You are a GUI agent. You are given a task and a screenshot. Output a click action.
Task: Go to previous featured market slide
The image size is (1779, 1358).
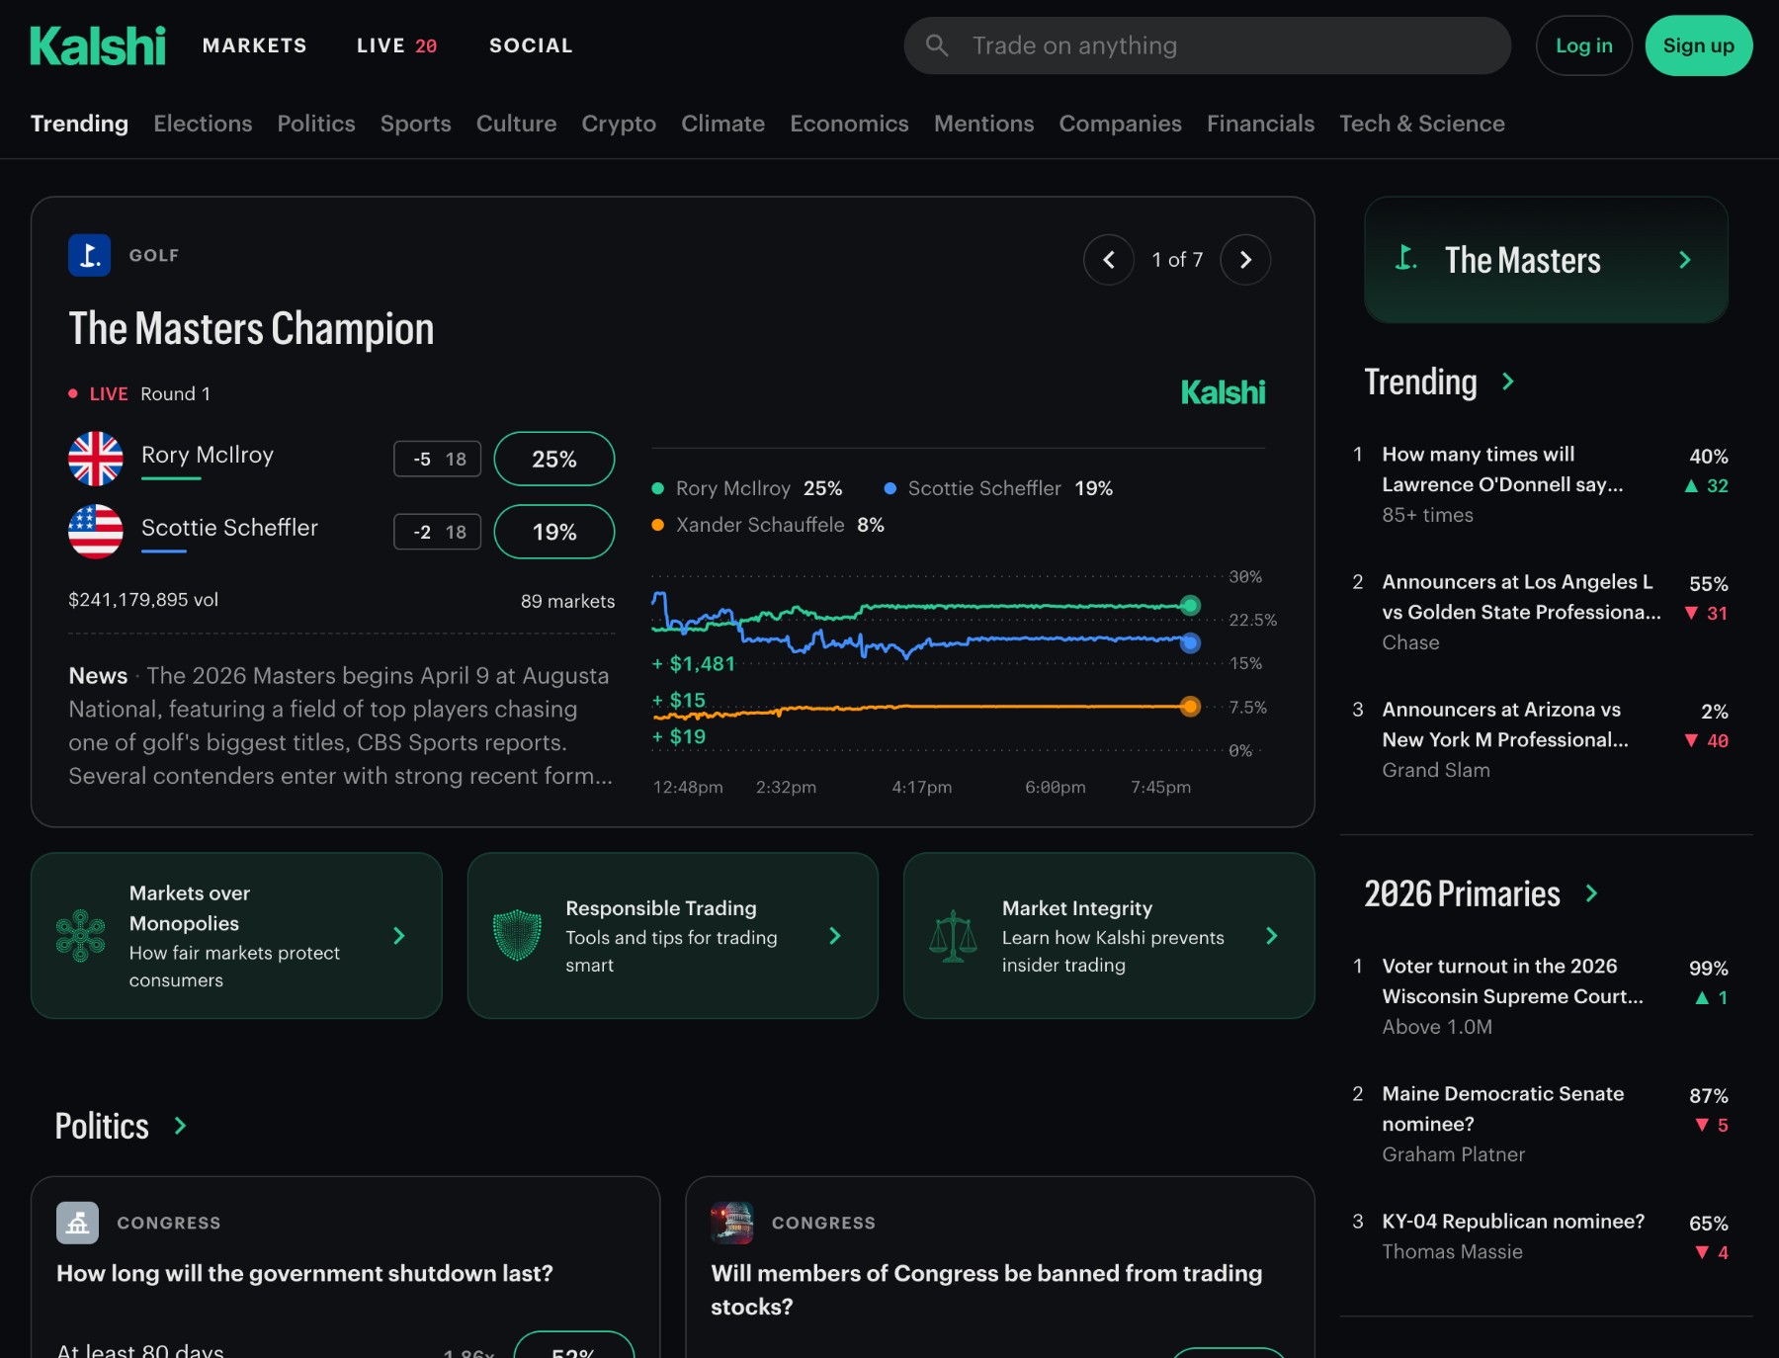click(1109, 260)
